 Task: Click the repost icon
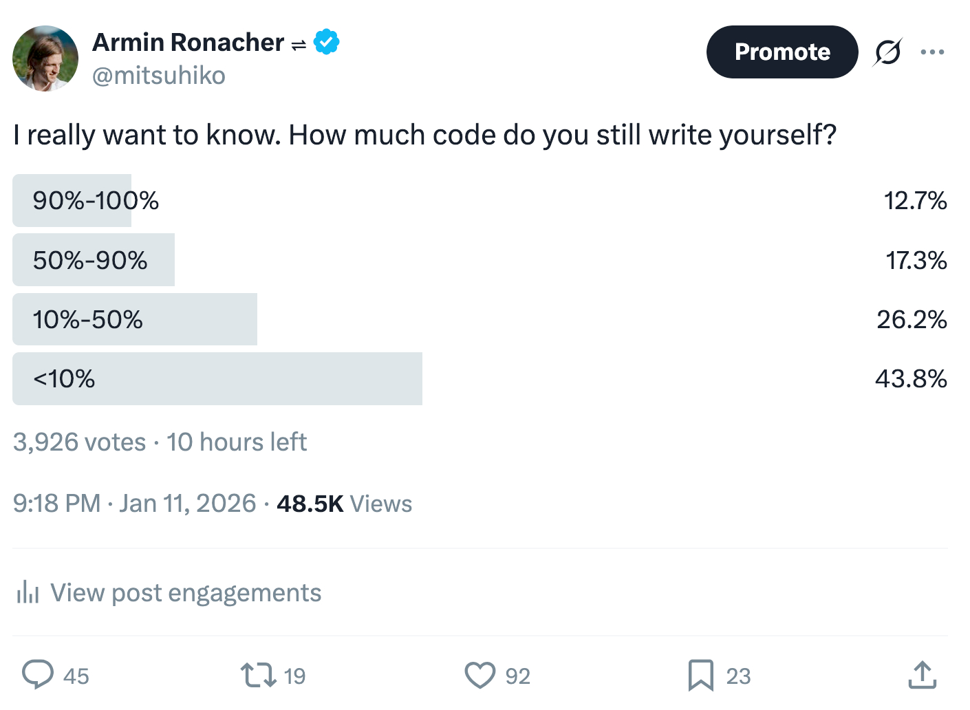(x=258, y=675)
